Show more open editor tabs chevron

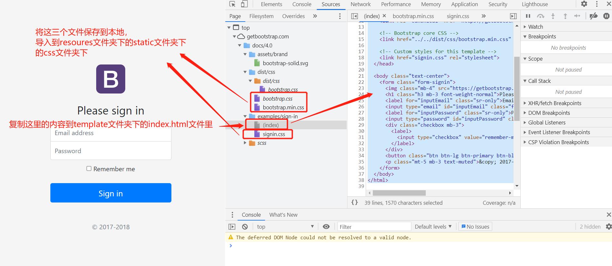[x=484, y=16]
